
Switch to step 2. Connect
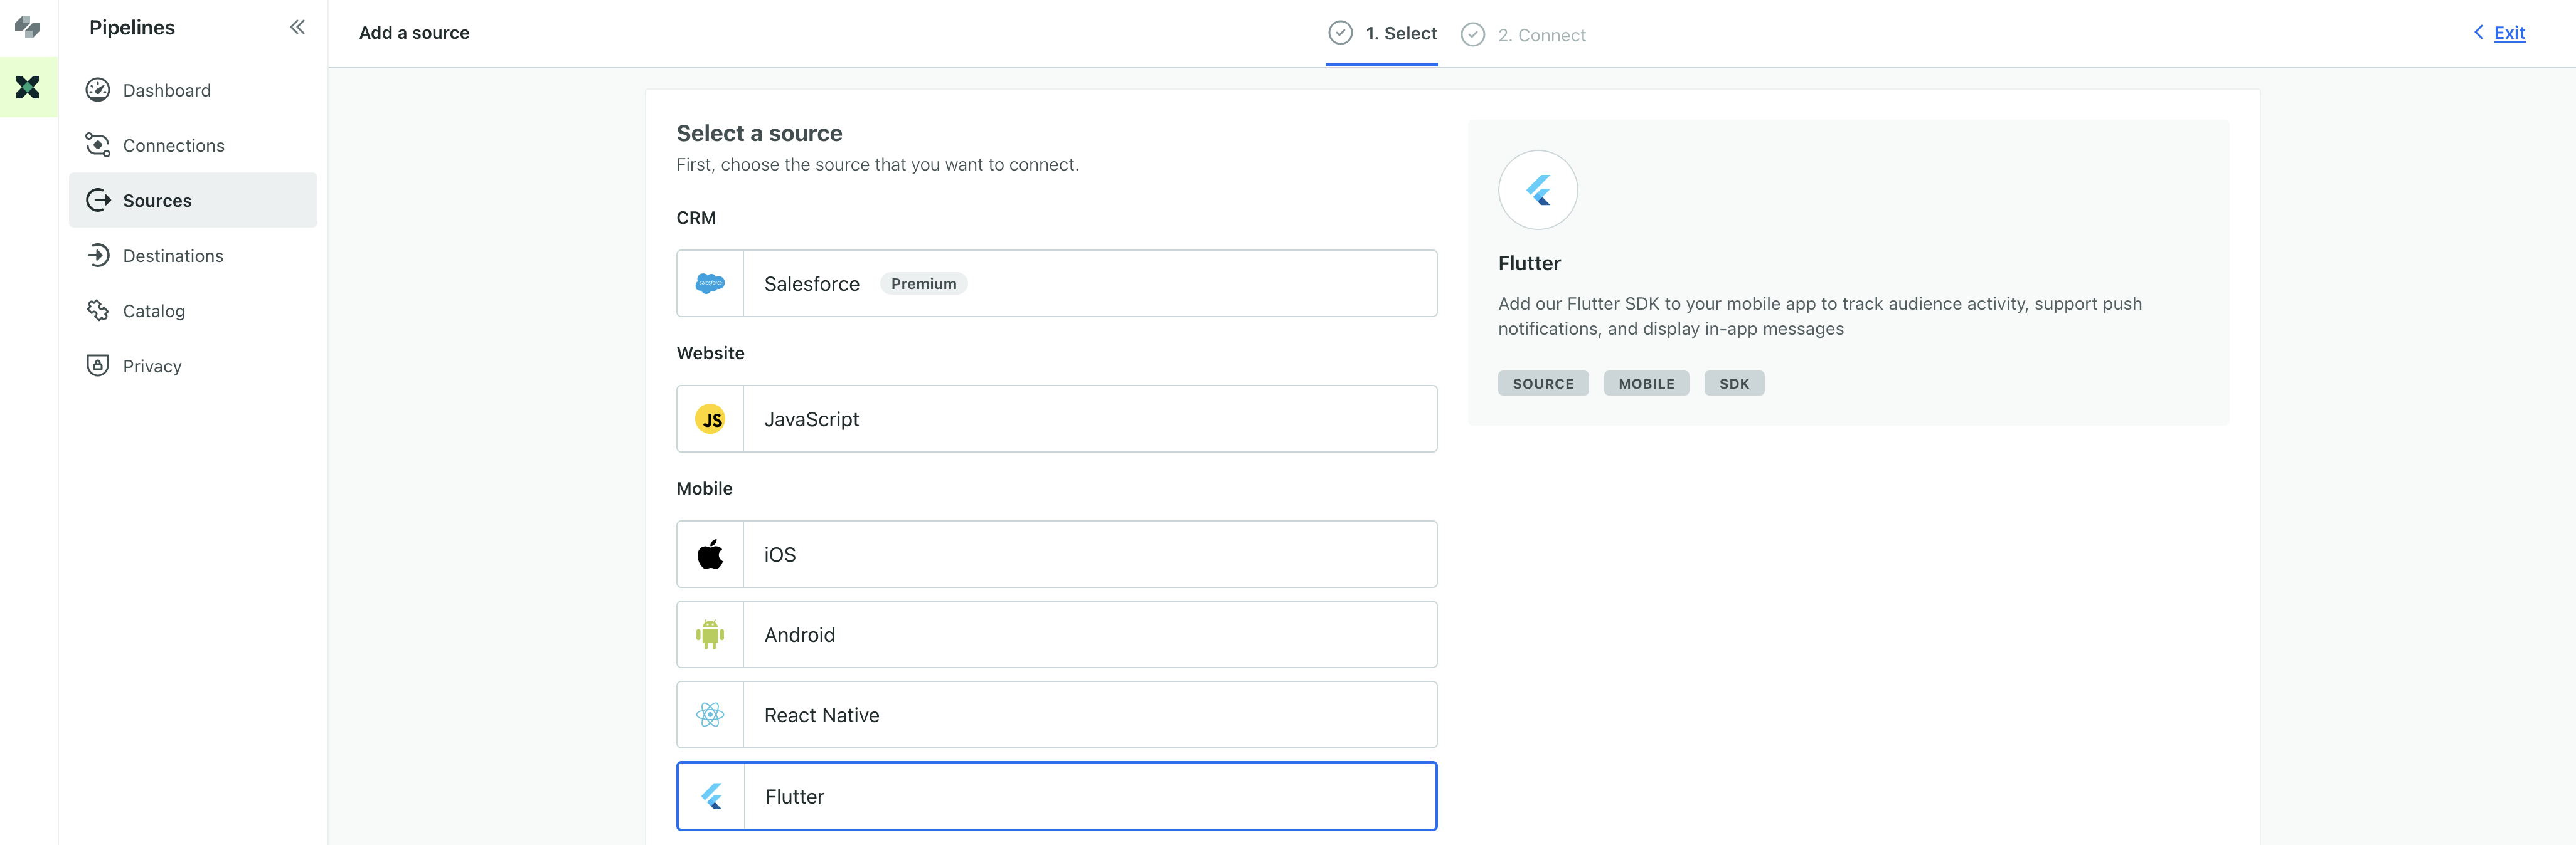coord(1523,35)
